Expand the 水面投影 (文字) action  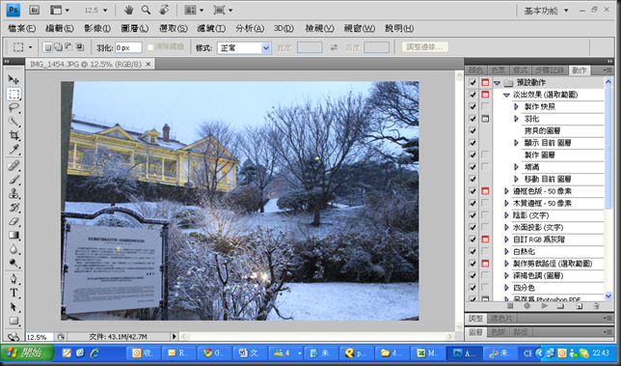tap(506, 227)
